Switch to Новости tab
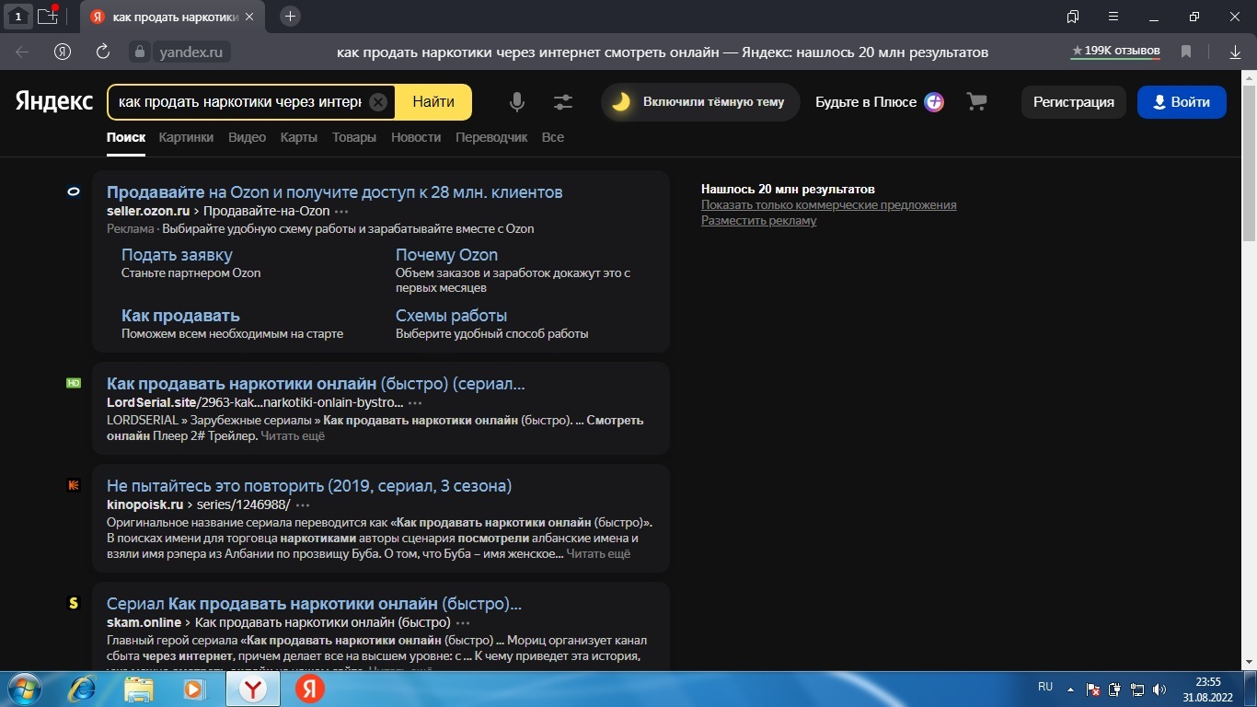This screenshot has width=1257, height=707. tap(416, 137)
